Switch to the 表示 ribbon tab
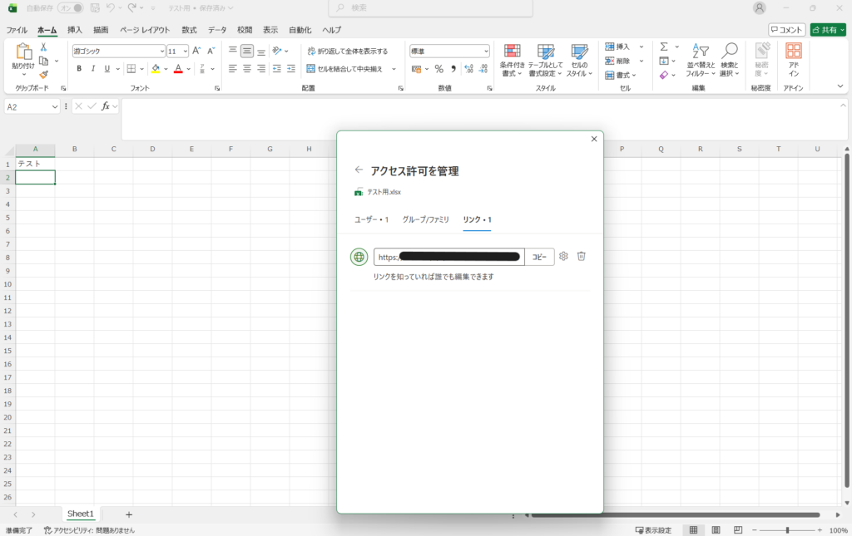 [x=270, y=30]
